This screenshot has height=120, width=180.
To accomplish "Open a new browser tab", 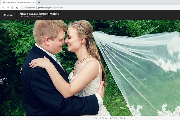I will (x=39, y=2).
